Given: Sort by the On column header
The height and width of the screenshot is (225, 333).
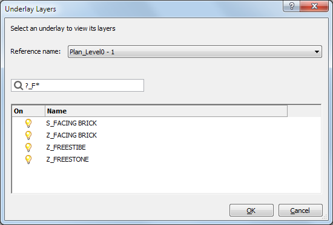Looking at the screenshot, I should [x=28, y=111].
